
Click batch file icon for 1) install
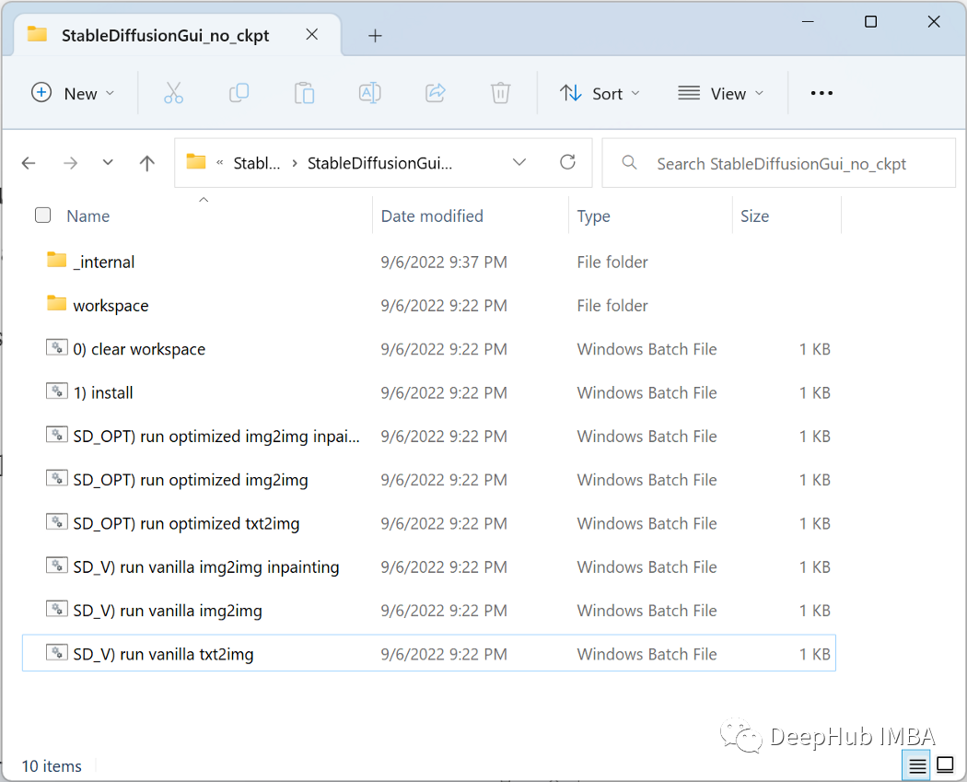pos(57,391)
